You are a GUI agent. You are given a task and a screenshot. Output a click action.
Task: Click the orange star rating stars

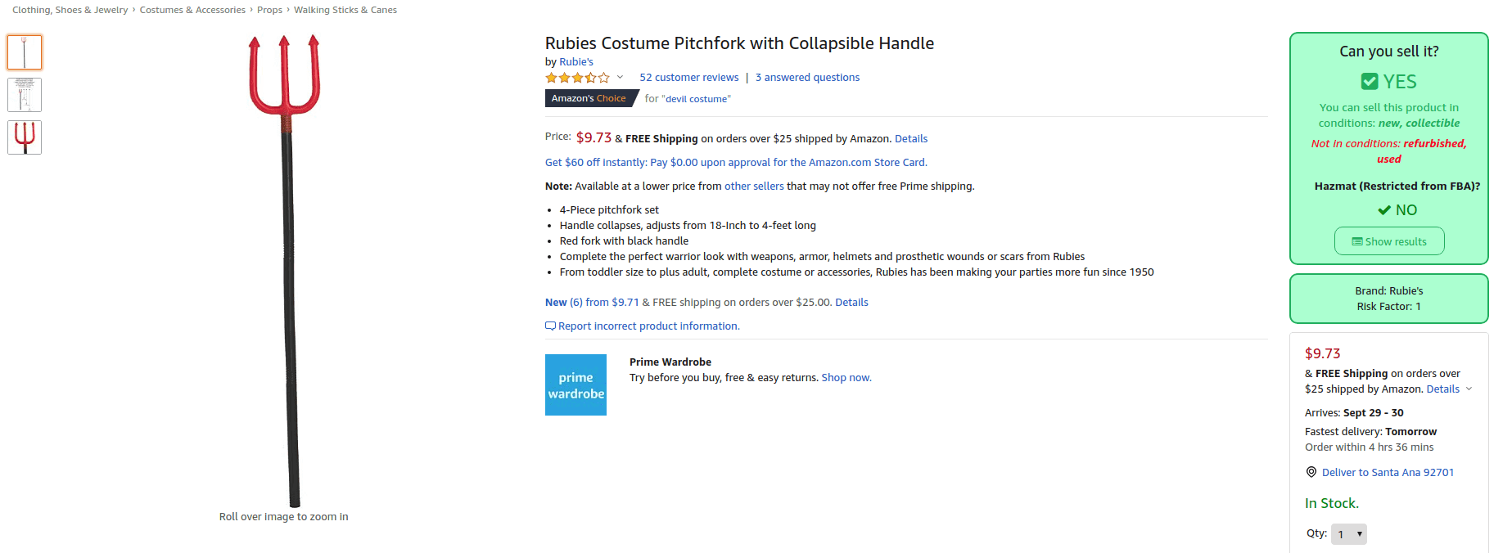[x=576, y=77]
